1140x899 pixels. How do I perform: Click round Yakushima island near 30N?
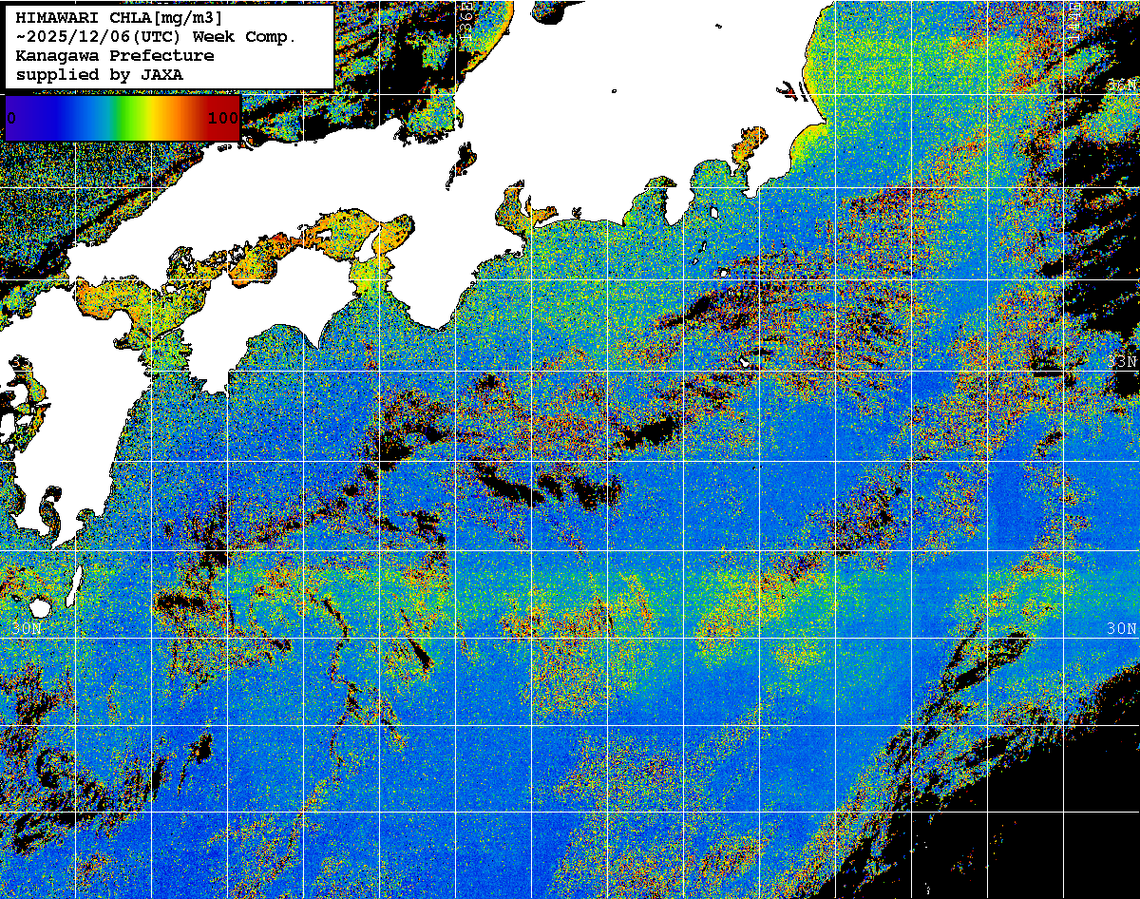pyautogui.click(x=40, y=606)
